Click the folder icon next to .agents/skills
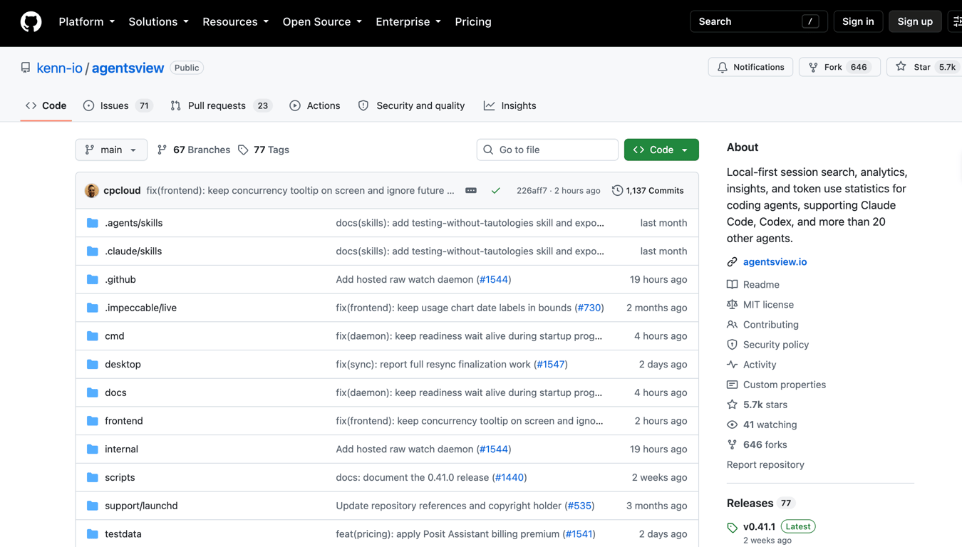 [93, 223]
